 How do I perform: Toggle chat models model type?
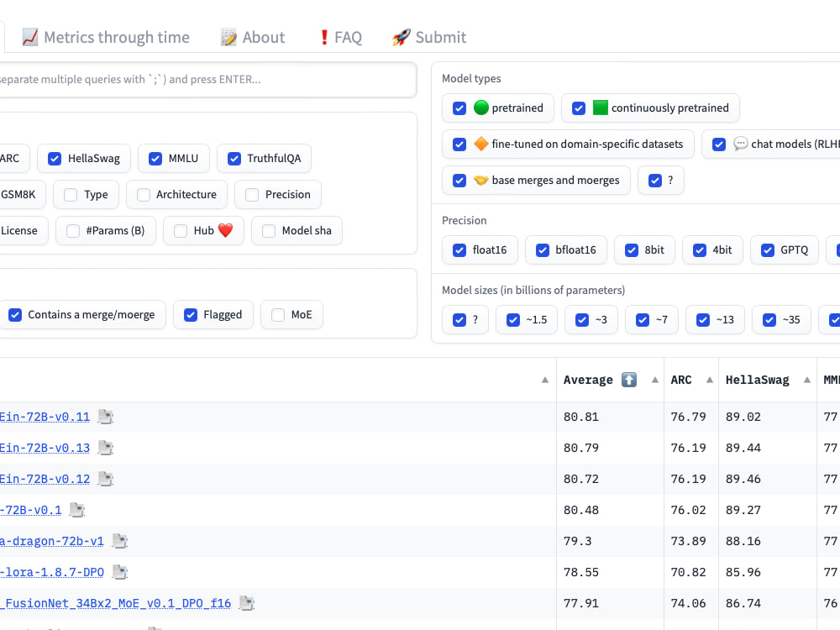[x=719, y=144]
